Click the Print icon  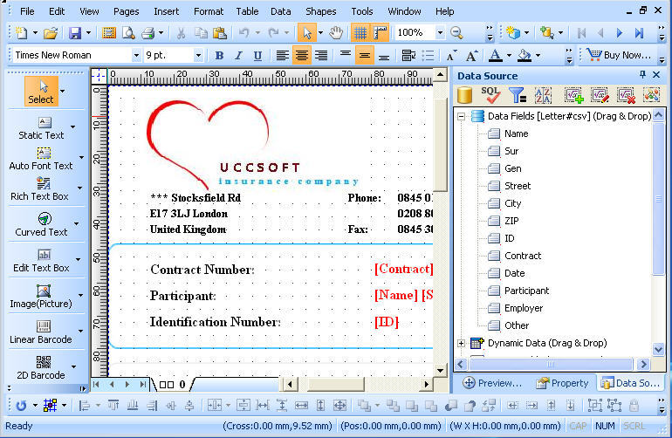(147, 32)
